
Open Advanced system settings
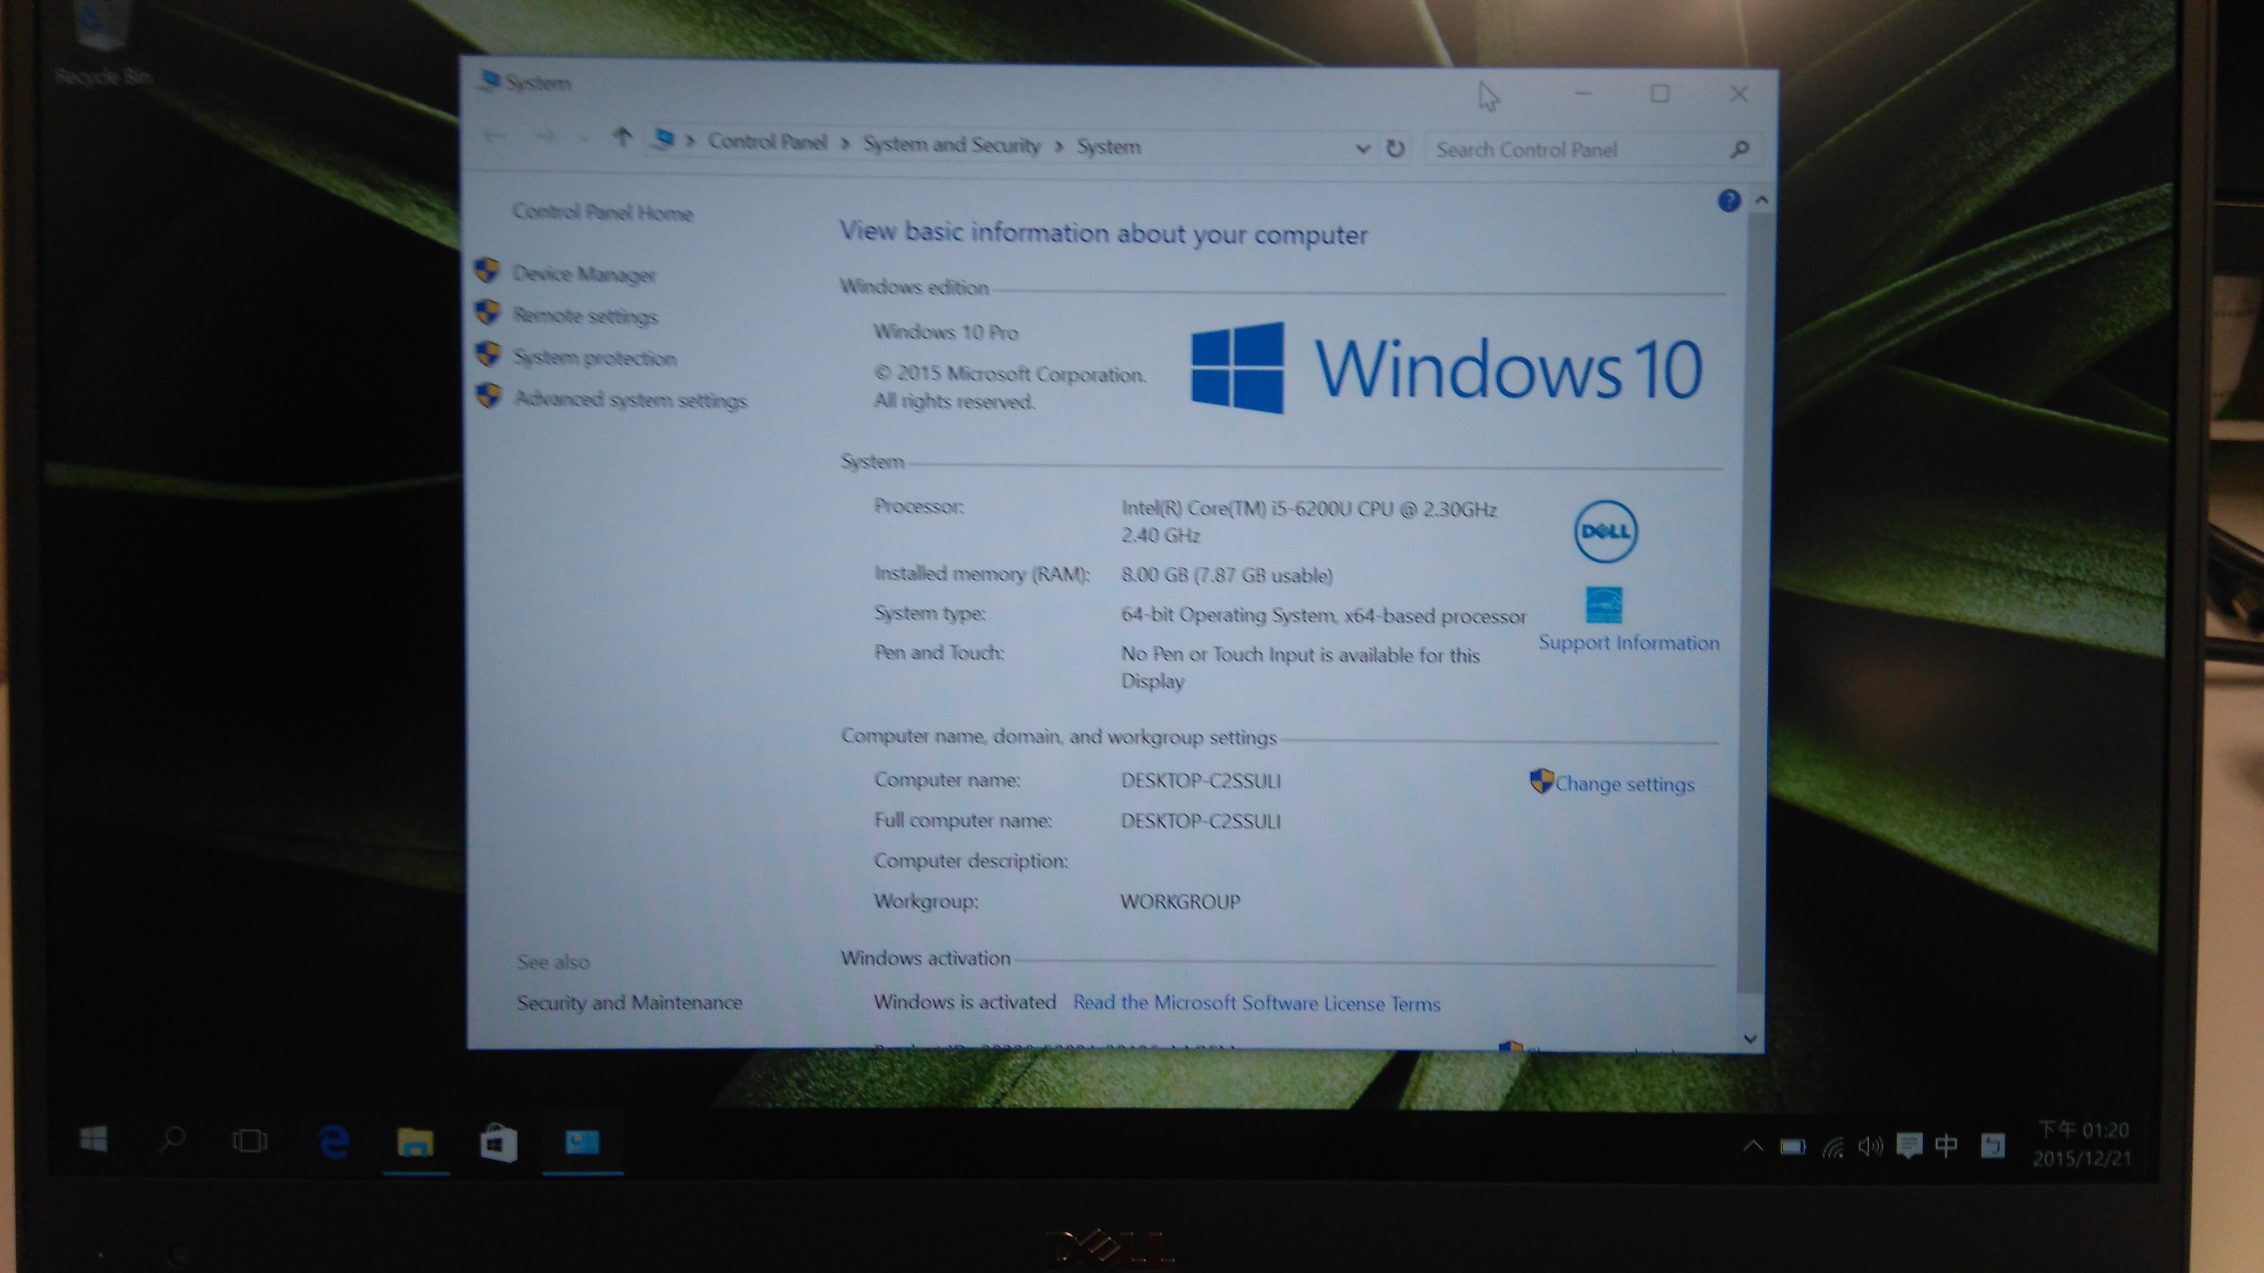[630, 400]
